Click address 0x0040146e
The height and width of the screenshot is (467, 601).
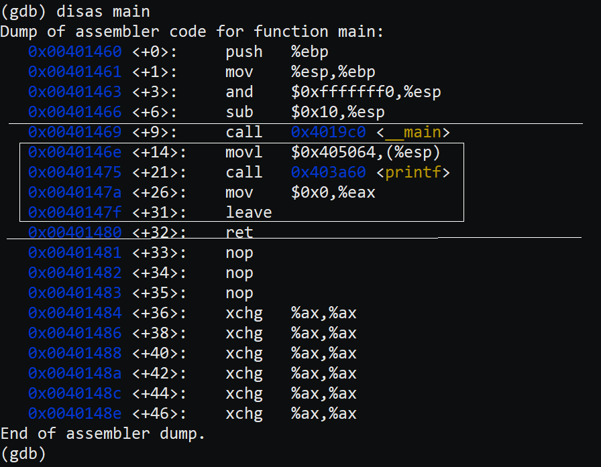click(74, 152)
